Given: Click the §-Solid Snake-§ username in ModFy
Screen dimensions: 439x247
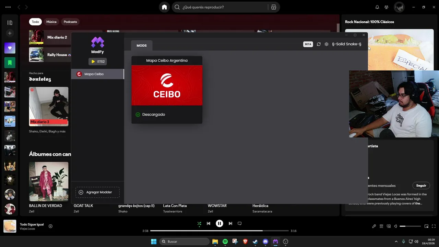Looking at the screenshot, I should tap(347, 44).
